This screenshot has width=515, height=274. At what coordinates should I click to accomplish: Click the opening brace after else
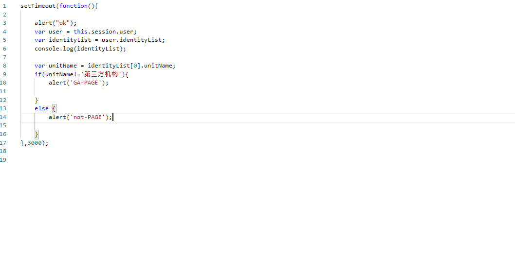(x=54, y=108)
